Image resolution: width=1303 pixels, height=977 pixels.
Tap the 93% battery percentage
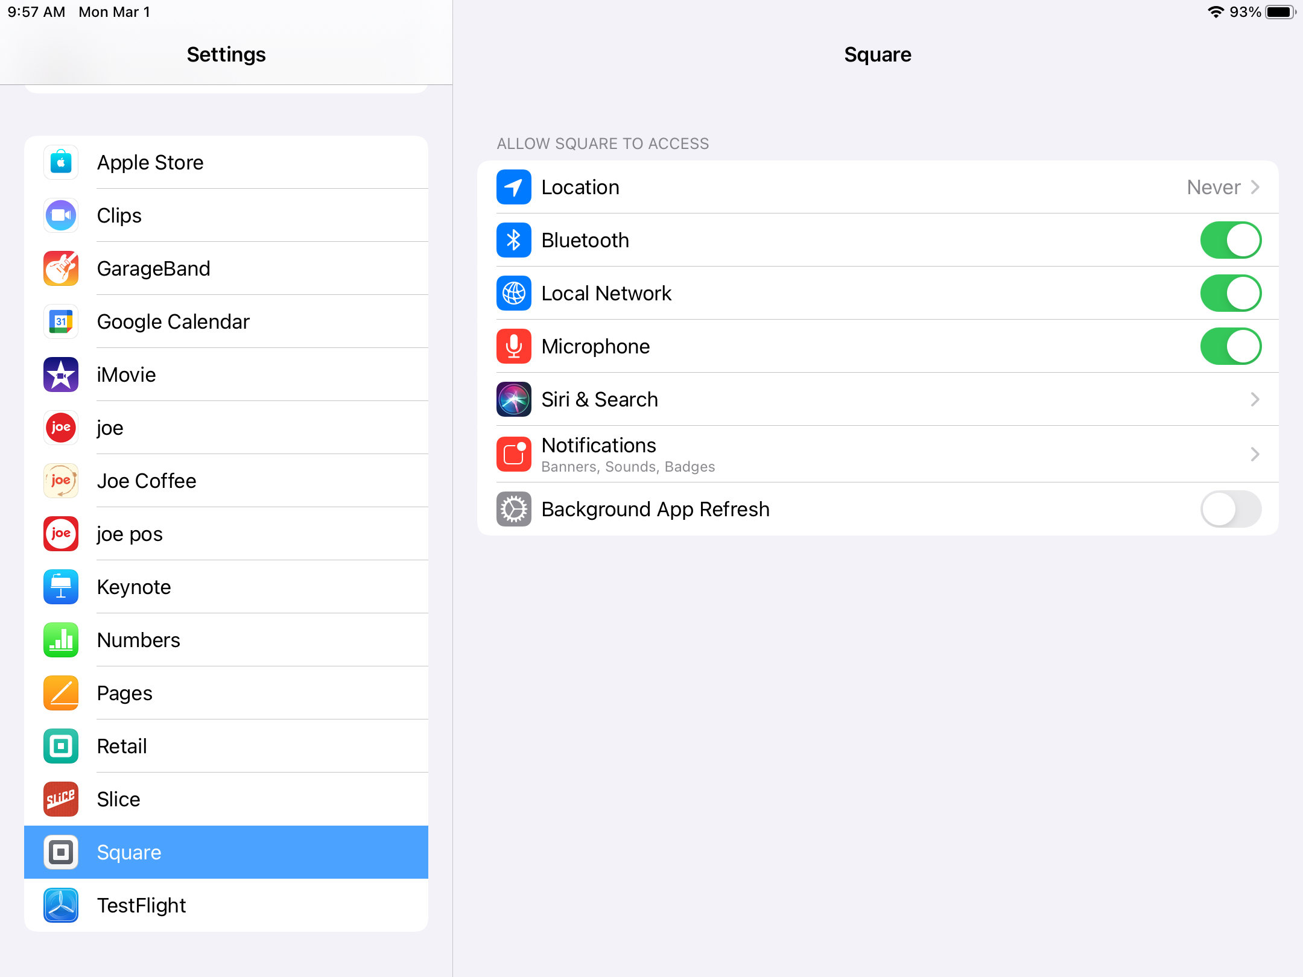(x=1245, y=12)
